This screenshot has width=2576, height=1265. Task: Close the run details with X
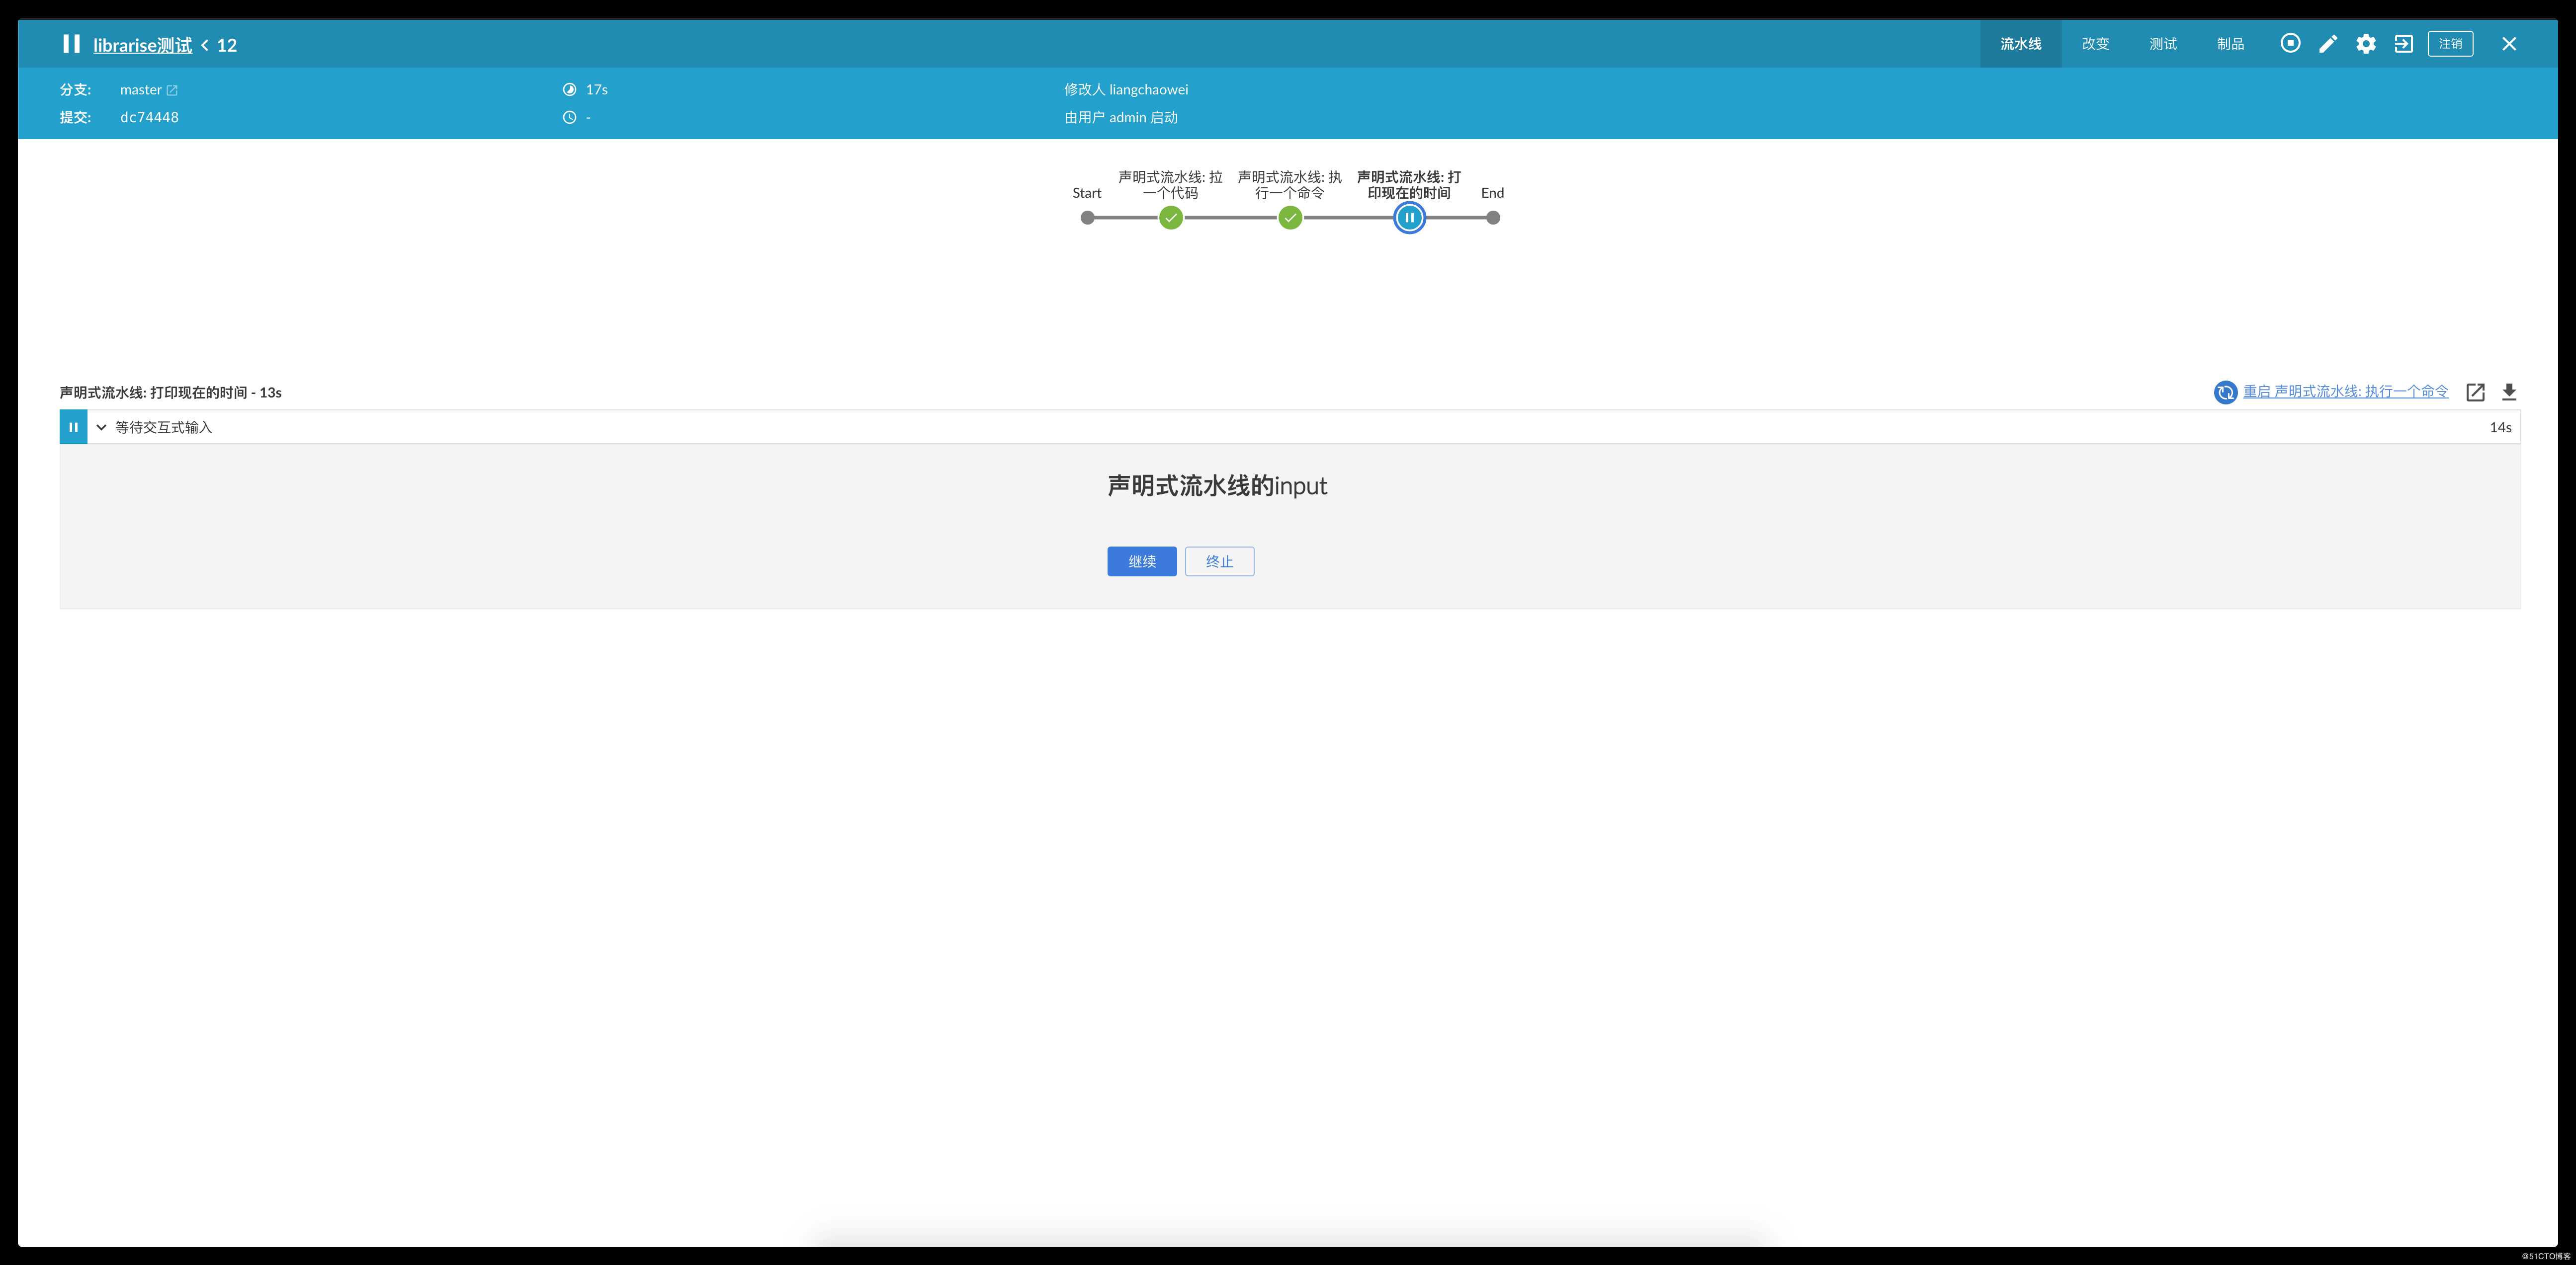click(x=2509, y=43)
